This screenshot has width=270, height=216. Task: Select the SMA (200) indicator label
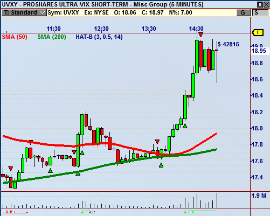pos(52,37)
